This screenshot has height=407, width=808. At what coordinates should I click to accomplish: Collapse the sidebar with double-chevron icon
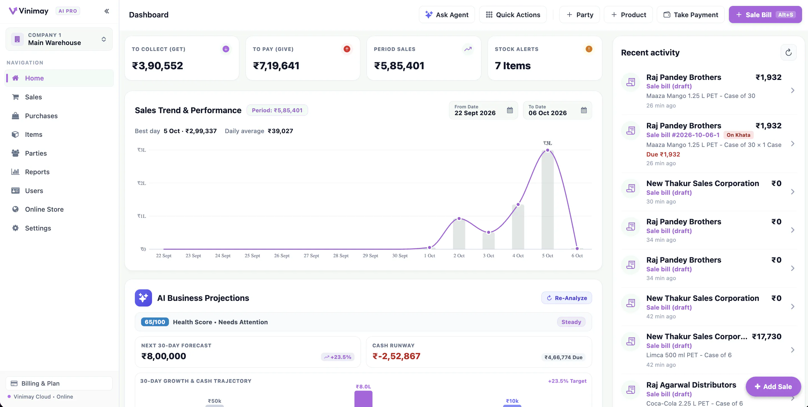coord(107,11)
